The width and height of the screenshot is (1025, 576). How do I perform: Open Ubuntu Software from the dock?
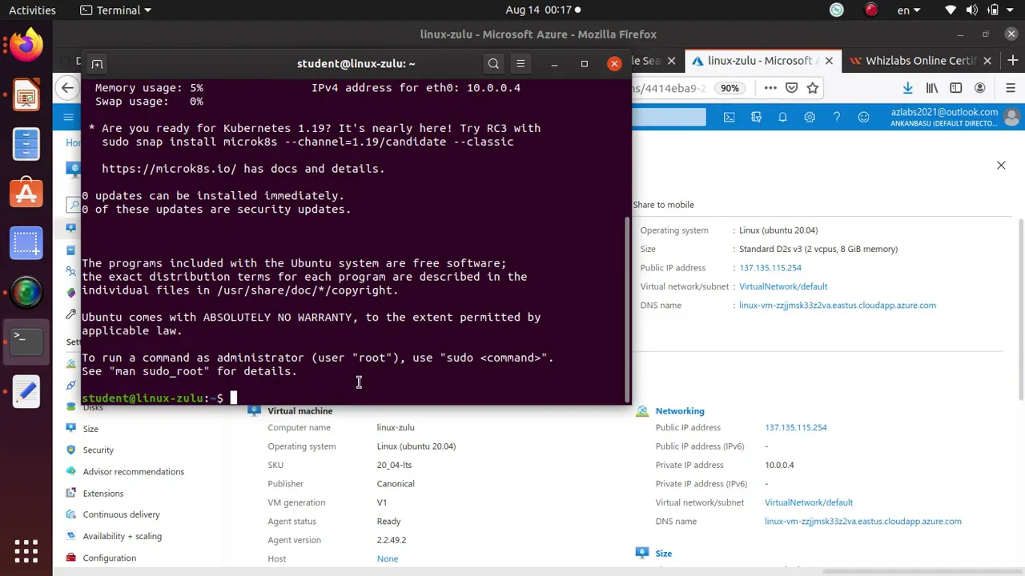[x=26, y=194]
